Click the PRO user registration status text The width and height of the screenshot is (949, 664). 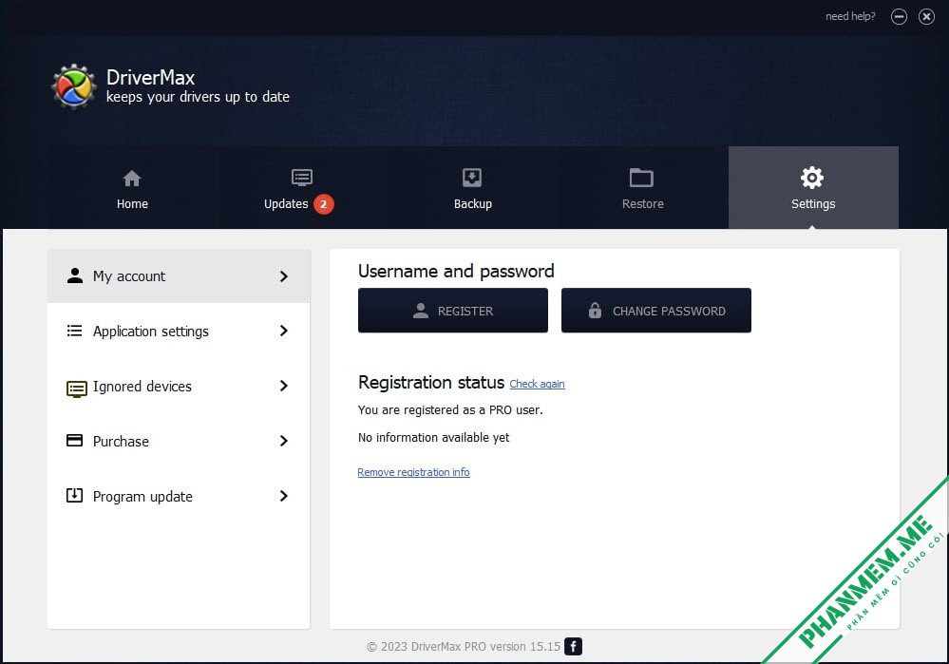[x=450, y=409]
